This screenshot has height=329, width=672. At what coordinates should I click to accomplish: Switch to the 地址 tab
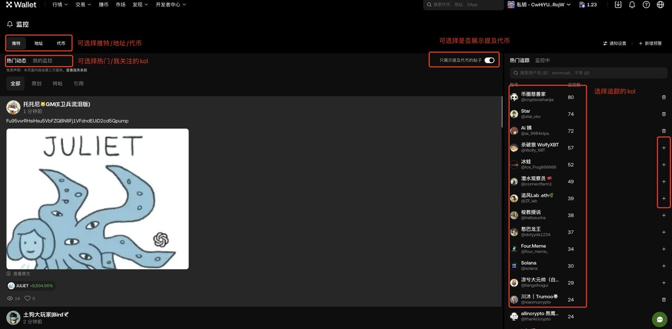click(x=39, y=43)
